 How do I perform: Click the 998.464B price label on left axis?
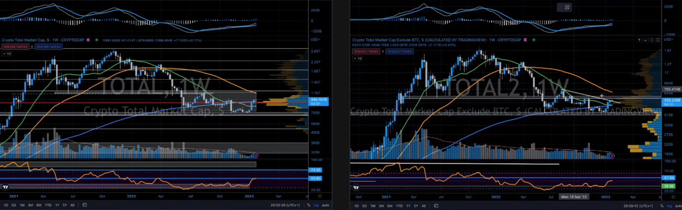click(x=319, y=100)
